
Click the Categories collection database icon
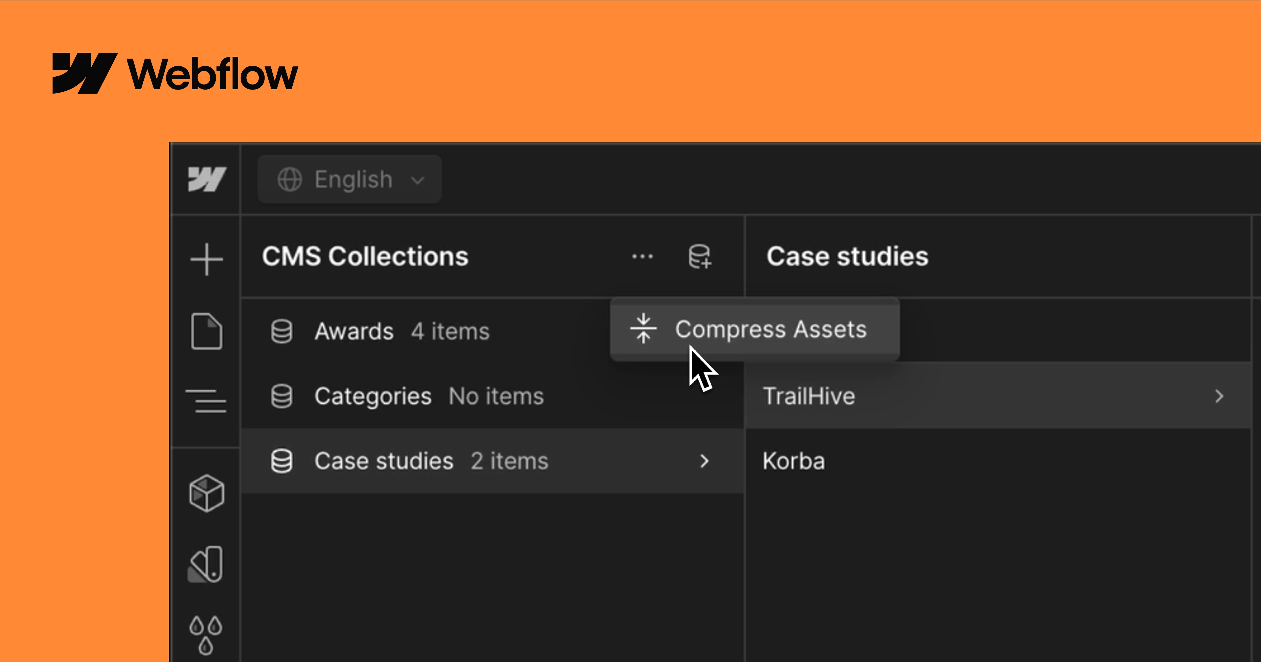click(282, 396)
